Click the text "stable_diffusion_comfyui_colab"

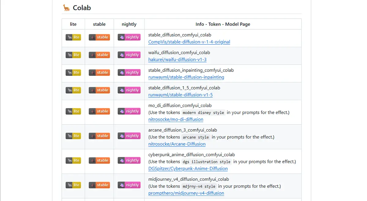click(x=180, y=35)
